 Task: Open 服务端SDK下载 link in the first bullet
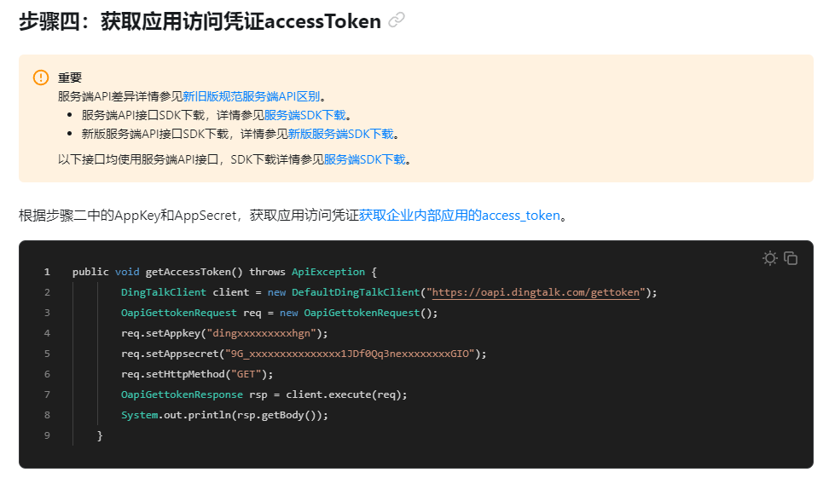(x=304, y=115)
